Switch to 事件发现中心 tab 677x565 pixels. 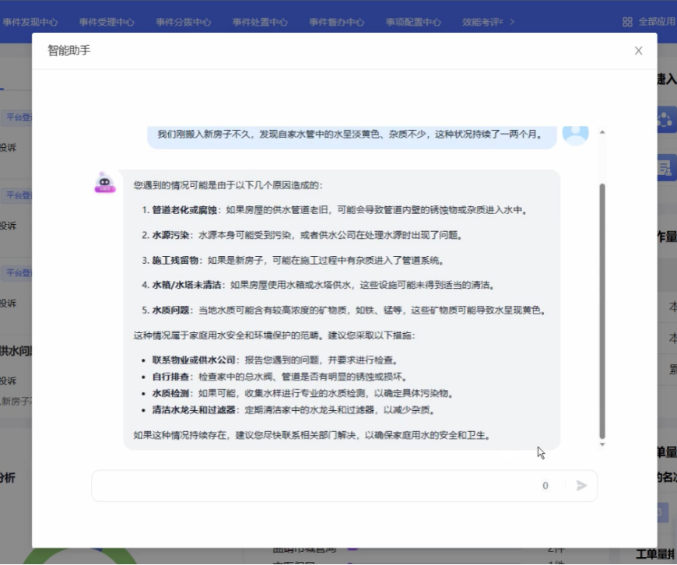(x=30, y=22)
